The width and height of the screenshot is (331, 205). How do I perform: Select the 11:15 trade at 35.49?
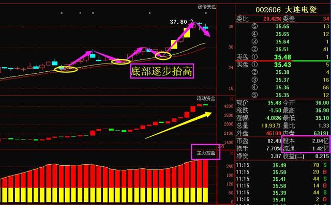tap(282, 165)
